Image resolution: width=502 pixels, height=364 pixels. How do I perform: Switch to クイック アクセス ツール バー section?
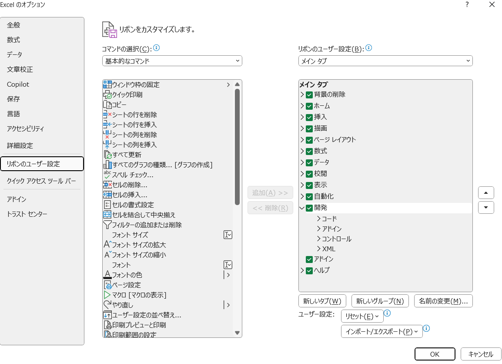(42, 180)
